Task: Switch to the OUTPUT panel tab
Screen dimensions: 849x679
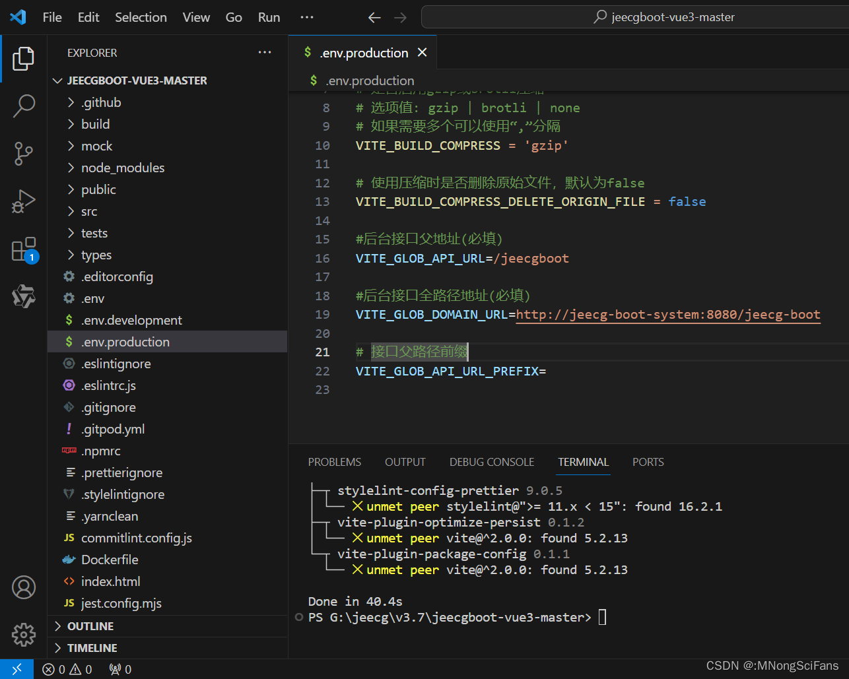Action: 405,462
